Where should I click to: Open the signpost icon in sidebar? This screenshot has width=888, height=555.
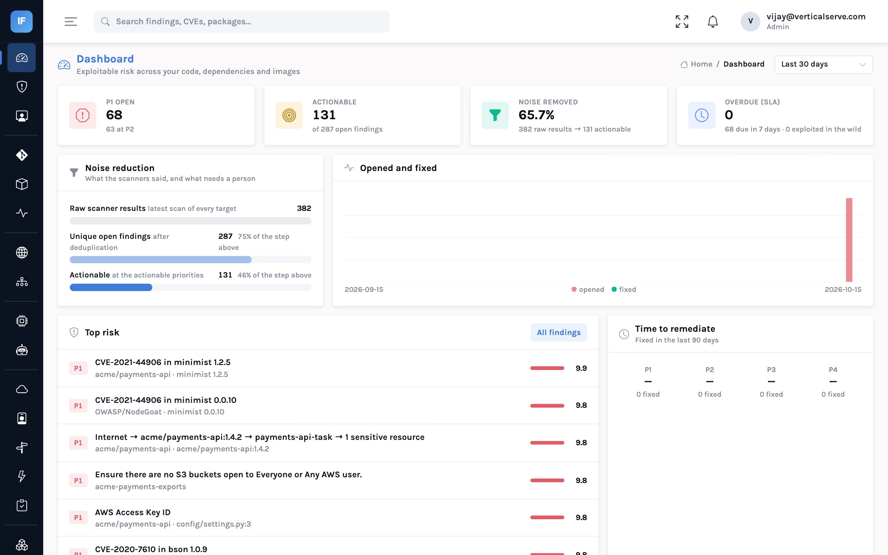point(21,447)
